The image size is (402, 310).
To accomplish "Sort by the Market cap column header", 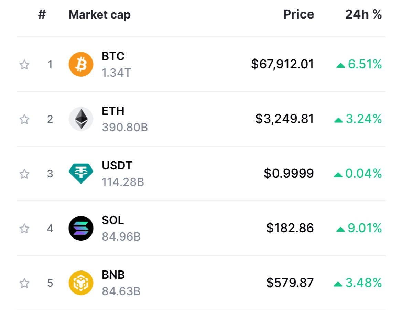I will point(99,15).
